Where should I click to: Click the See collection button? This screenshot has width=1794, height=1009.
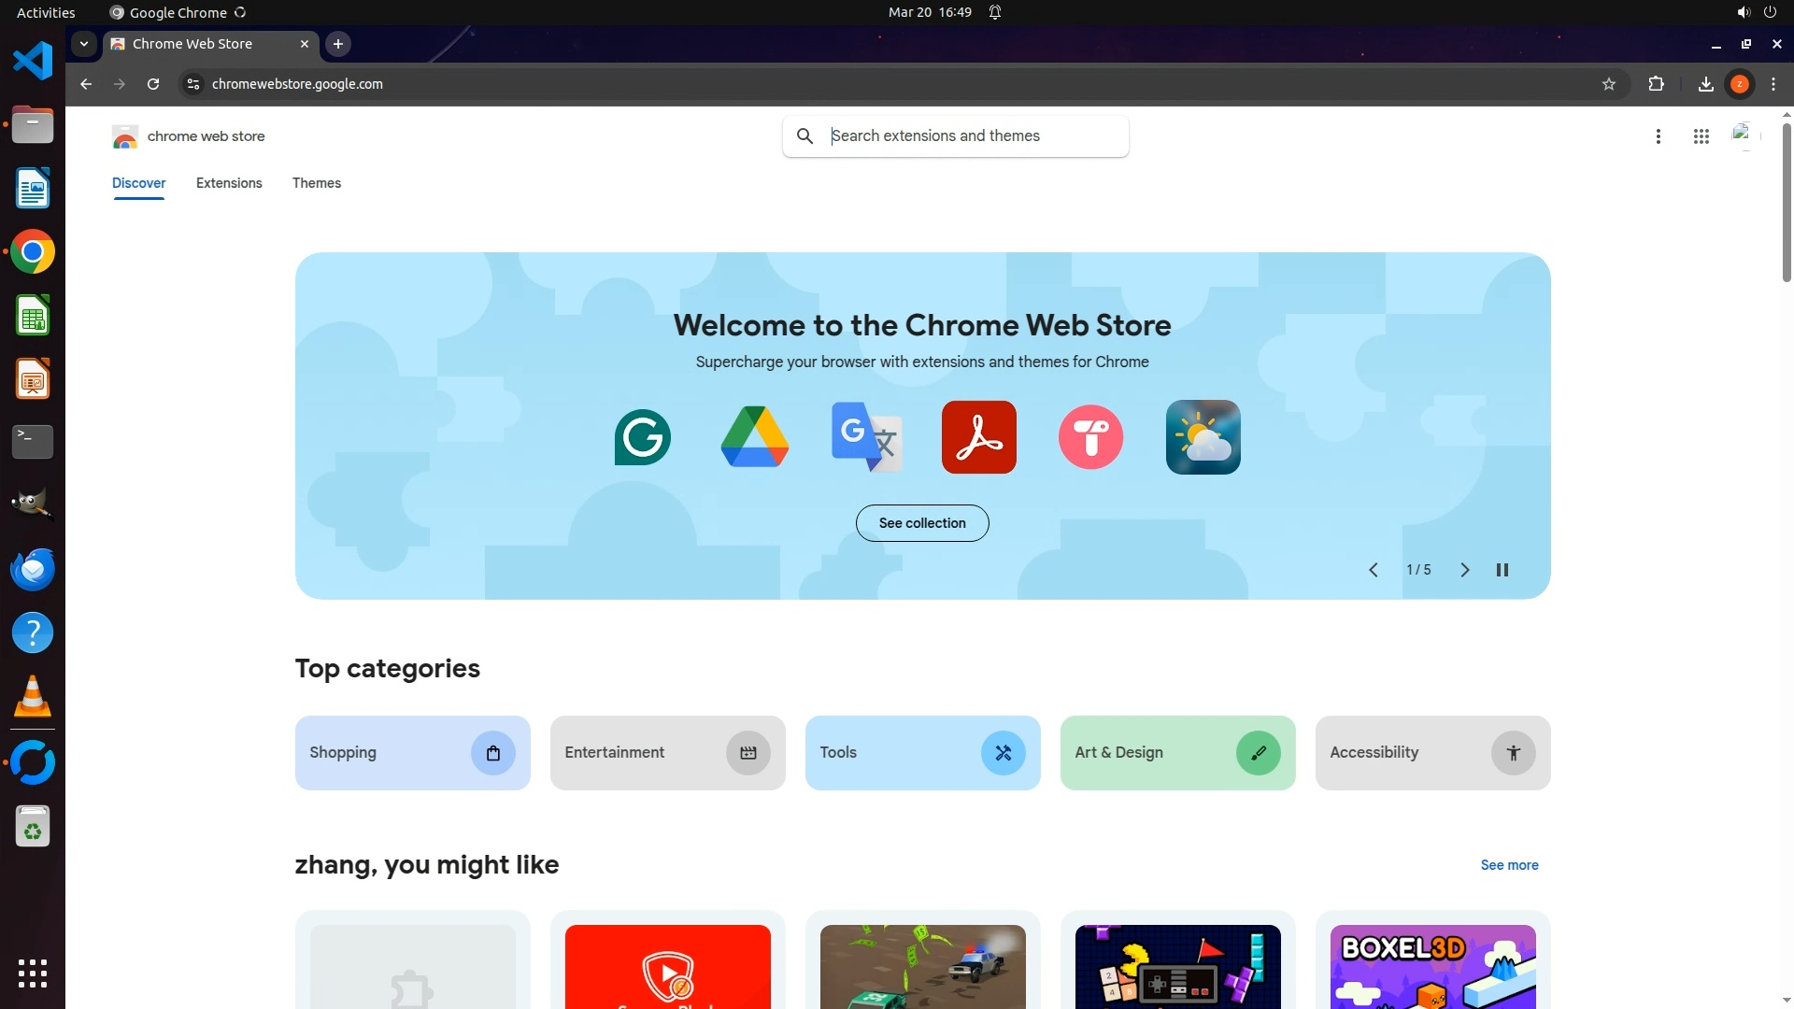pos(921,523)
